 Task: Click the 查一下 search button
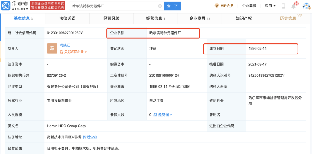(172, 6)
